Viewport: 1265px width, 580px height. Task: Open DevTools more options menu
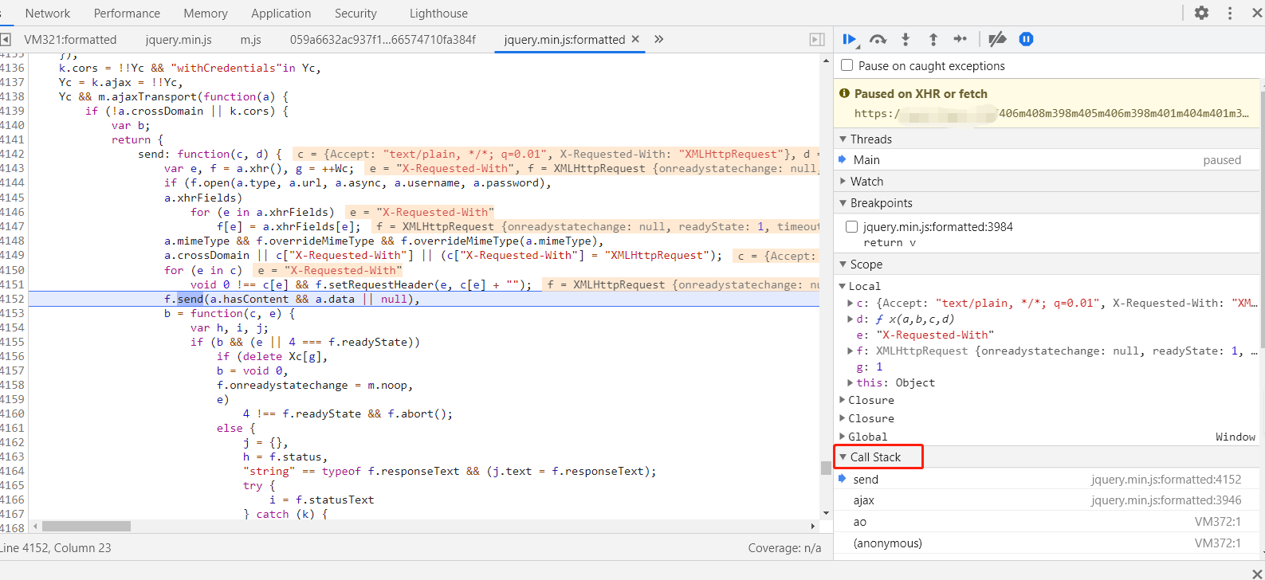tap(1230, 13)
